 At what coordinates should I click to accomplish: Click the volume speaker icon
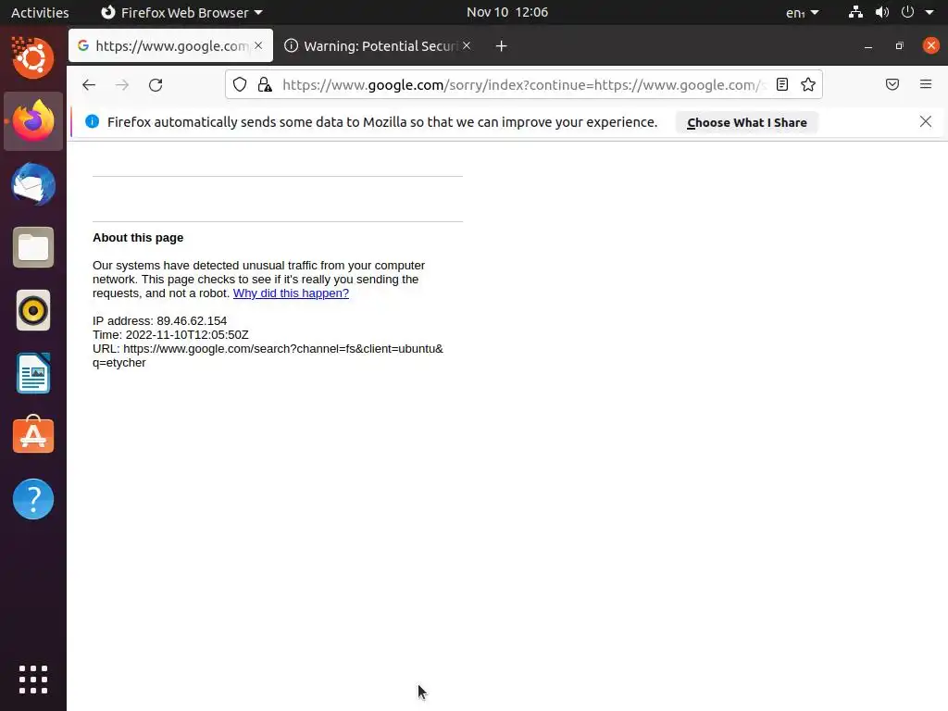[882, 12]
